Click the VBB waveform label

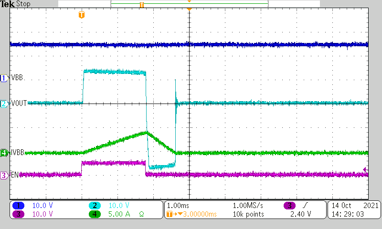pyautogui.click(x=17, y=78)
